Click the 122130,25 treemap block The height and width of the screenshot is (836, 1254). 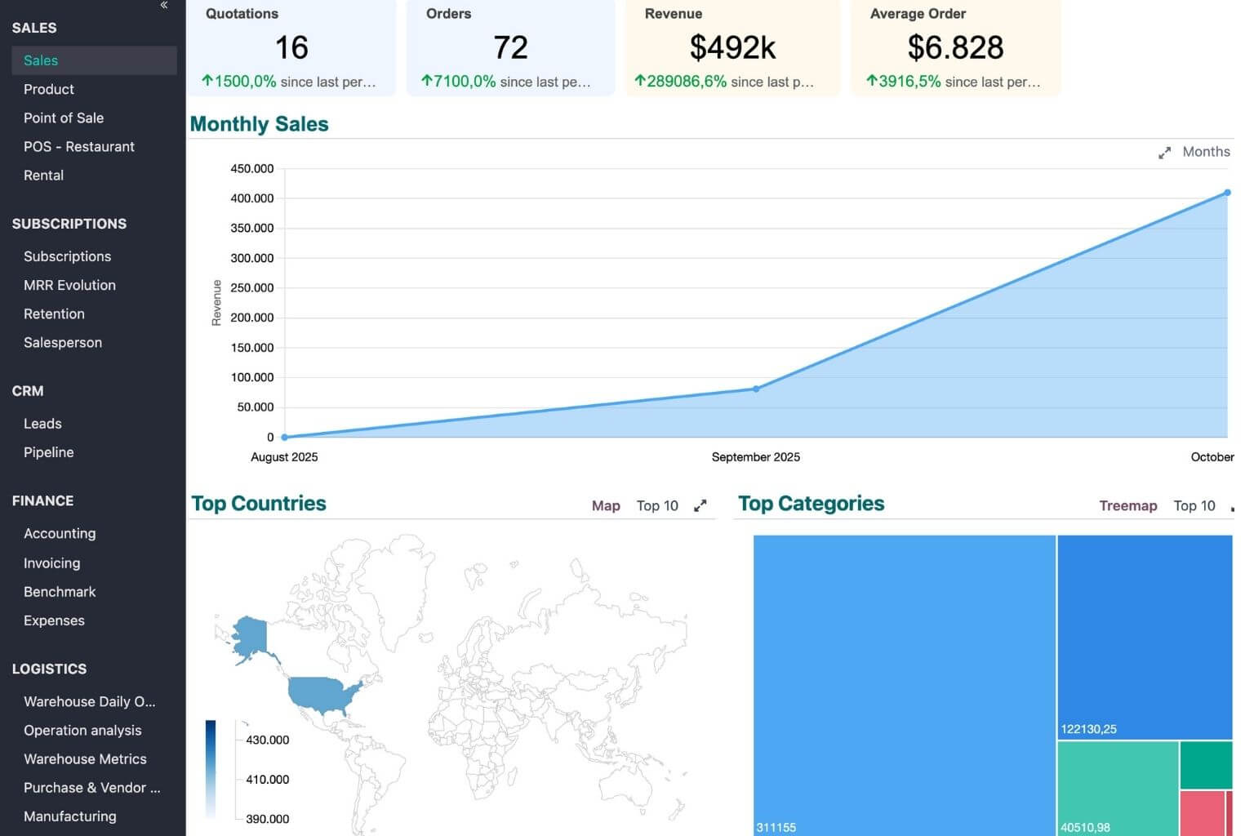(x=1144, y=637)
